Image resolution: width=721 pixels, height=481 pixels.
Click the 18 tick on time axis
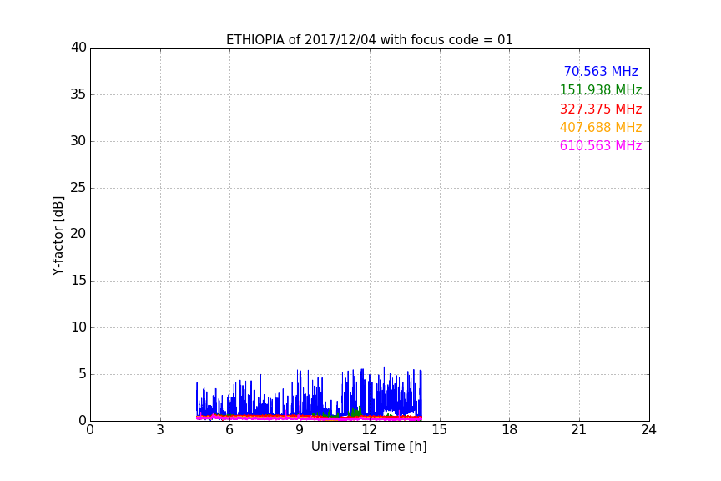click(510, 430)
